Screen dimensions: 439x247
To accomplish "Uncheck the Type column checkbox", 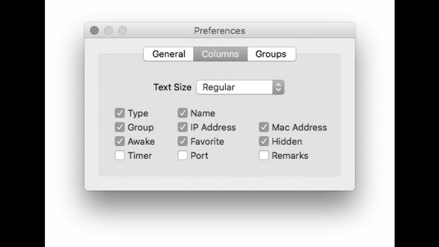I will tap(120, 113).
